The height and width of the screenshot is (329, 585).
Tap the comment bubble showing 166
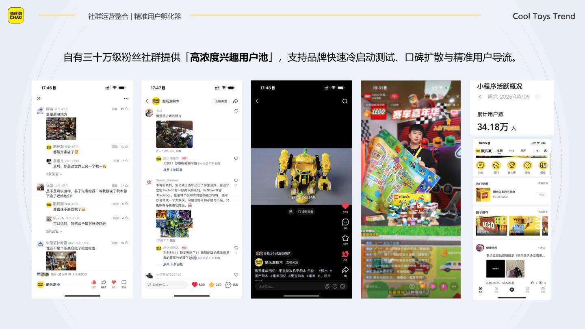pyautogui.click(x=228, y=285)
